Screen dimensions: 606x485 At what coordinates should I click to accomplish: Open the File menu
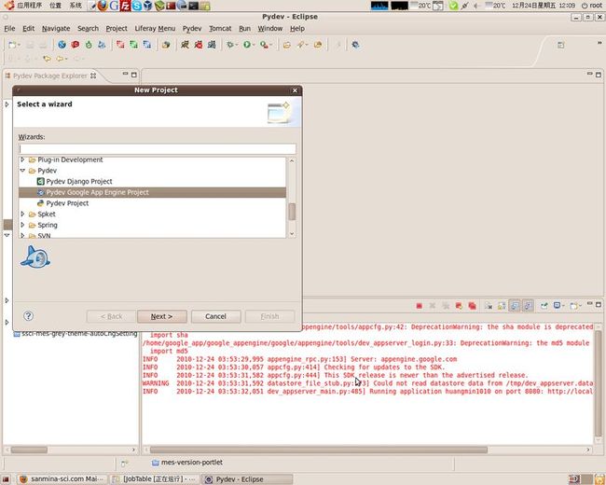[x=9, y=29]
